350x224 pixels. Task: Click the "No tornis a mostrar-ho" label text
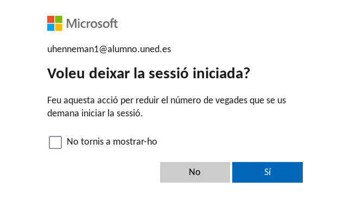[x=112, y=141]
